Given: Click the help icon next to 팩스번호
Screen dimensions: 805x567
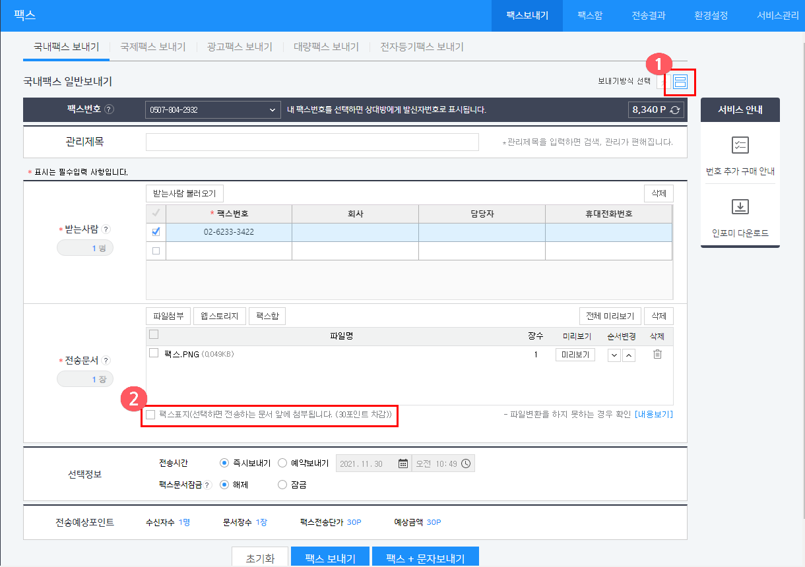Looking at the screenshot, I should tap(110, 109).
